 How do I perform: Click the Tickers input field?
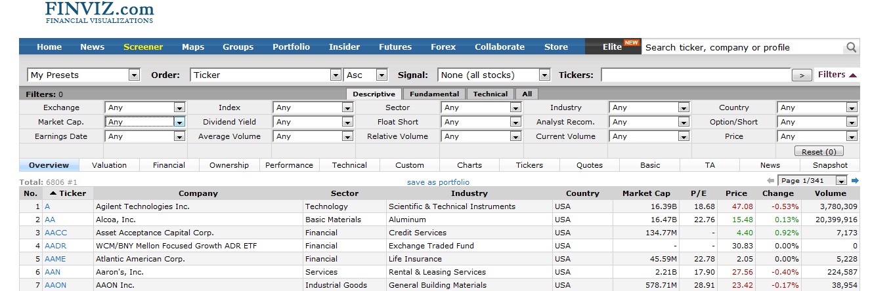click(x=695, y=75)
